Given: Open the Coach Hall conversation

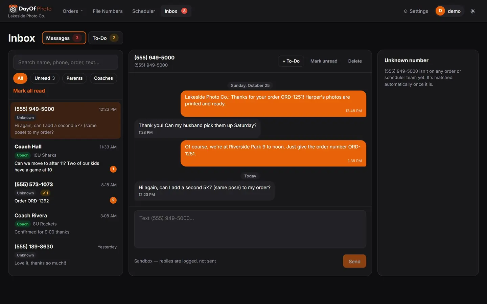Looking at the screenshot, I should pos(66,158).
